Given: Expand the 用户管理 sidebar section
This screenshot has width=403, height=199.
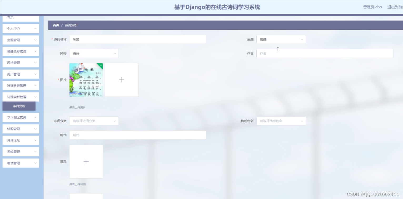Looking at the screenshot, I should (x=21, y=74).
